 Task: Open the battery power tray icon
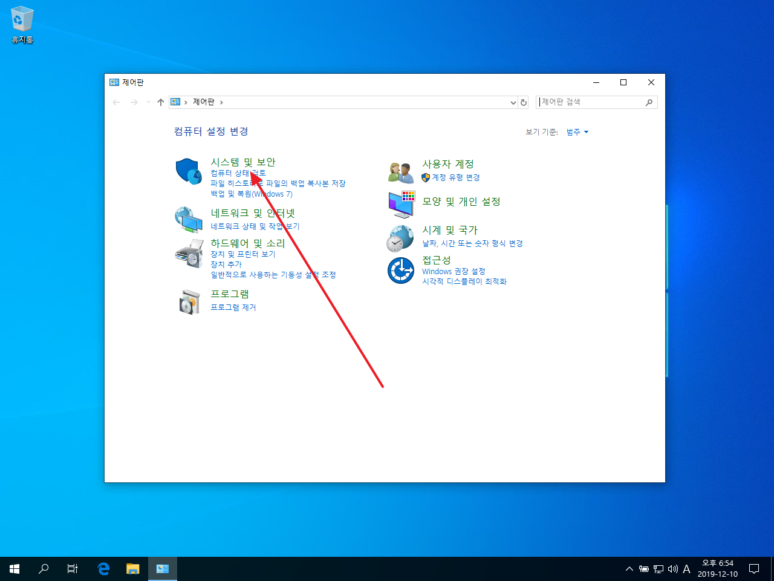click(x=644, y=569)
